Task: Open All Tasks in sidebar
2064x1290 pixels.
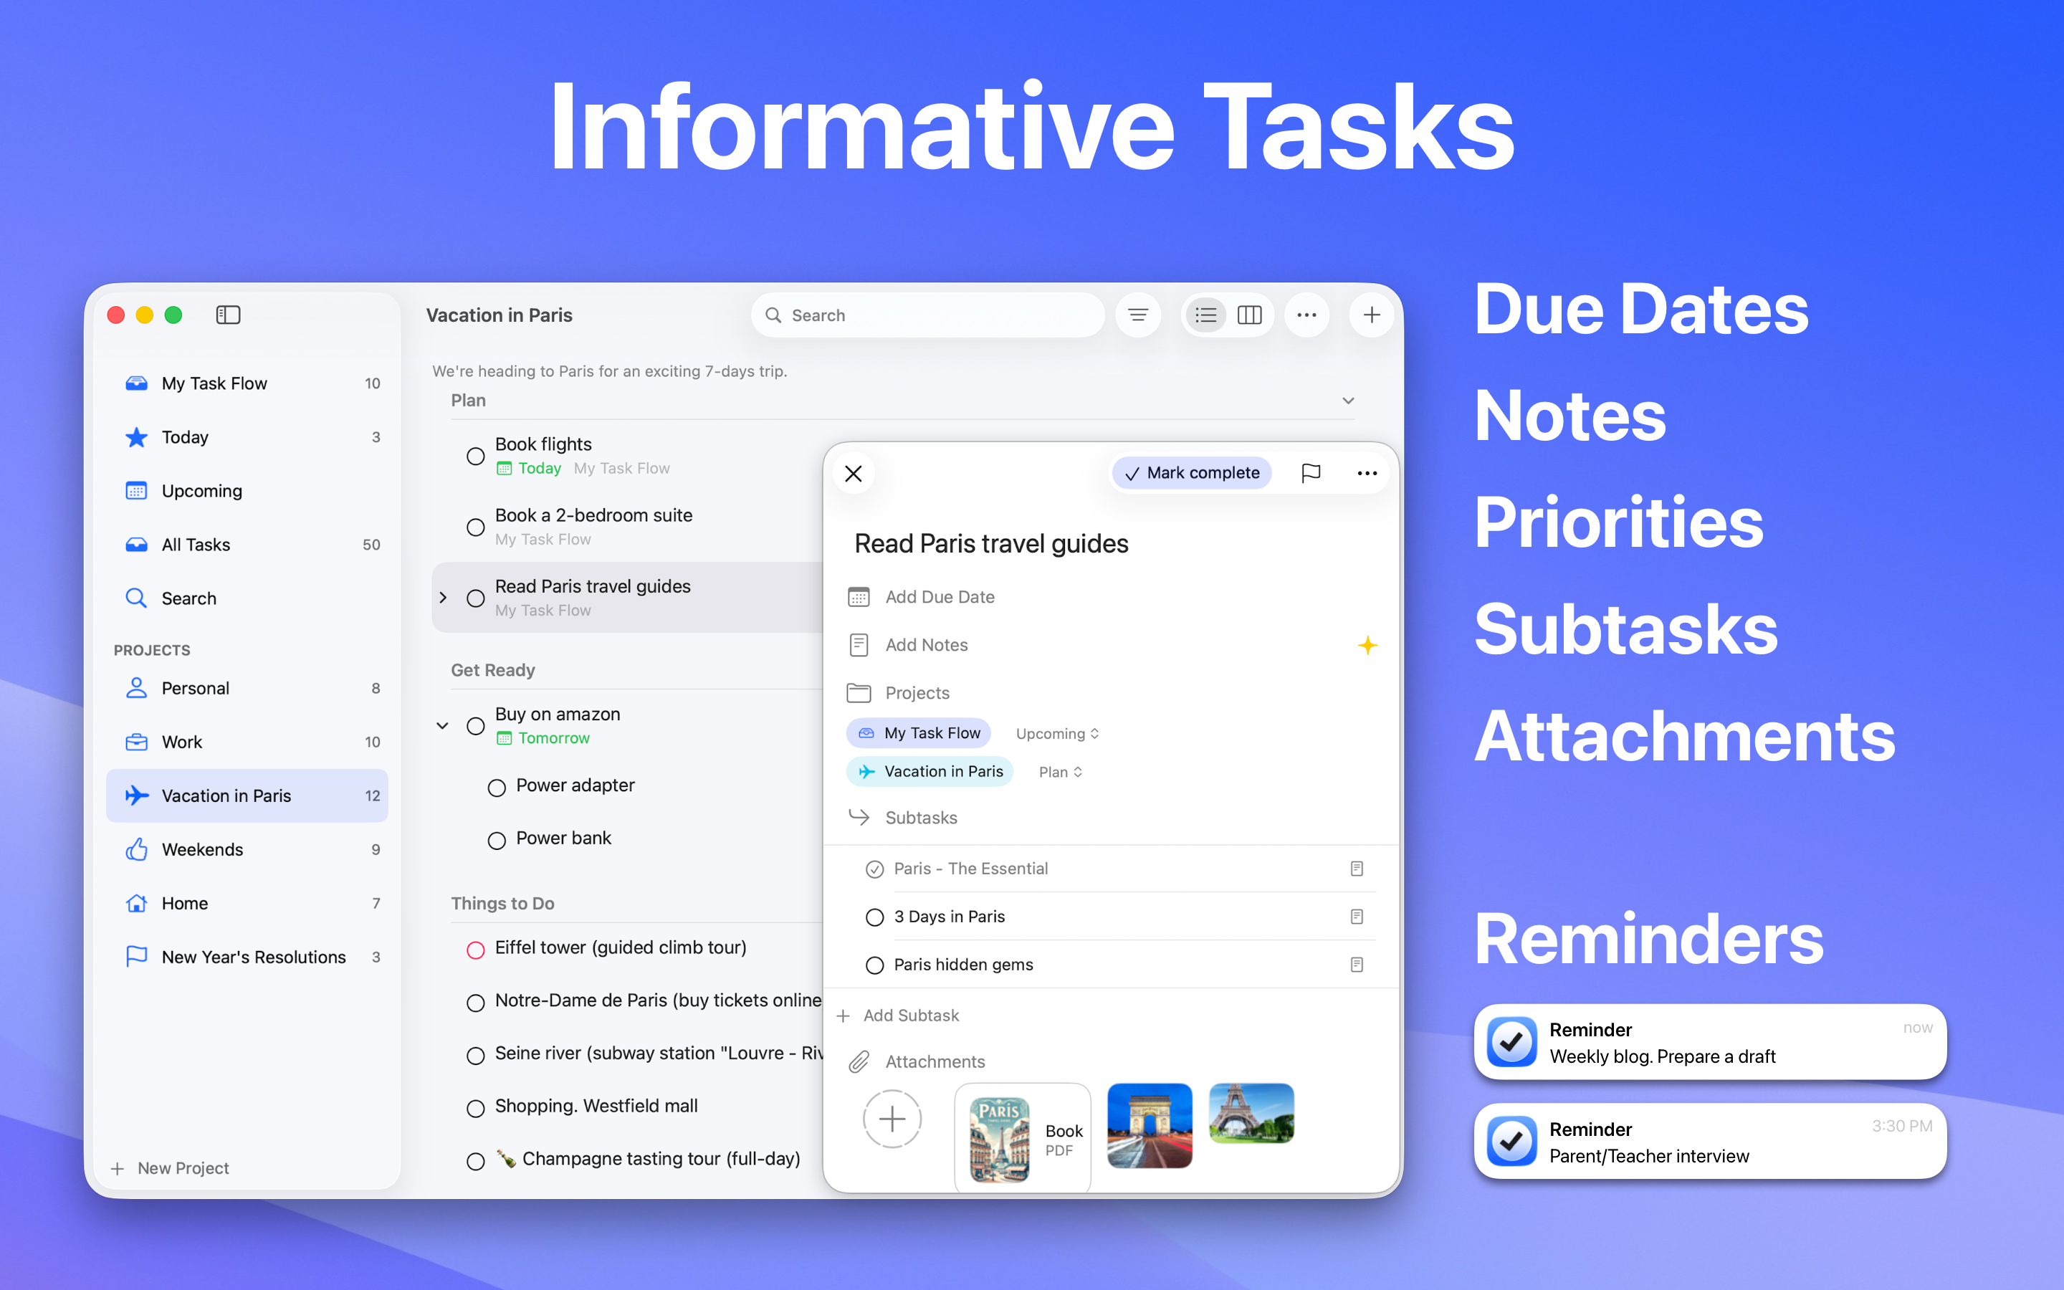Action: coord(247,545)
